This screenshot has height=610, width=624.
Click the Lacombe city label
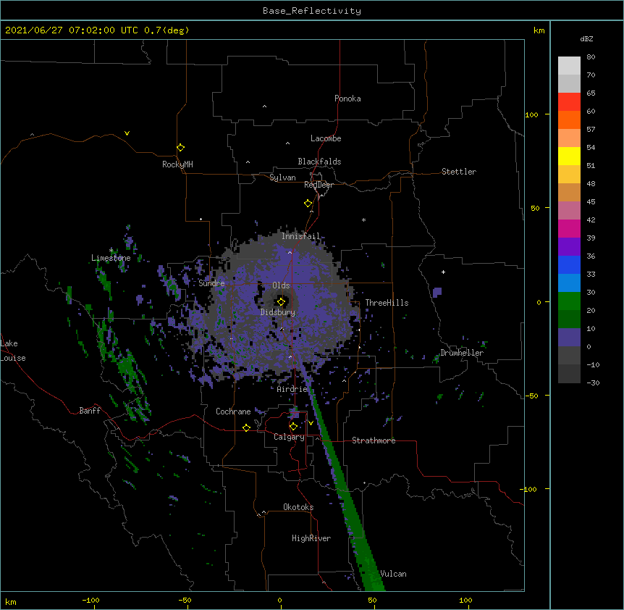(x=326, y=138)
